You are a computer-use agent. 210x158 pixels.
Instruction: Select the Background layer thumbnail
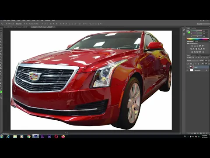coord(192,70)
